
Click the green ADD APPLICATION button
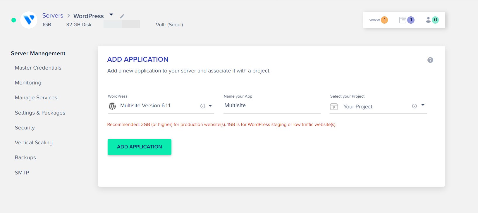(140, 147)
